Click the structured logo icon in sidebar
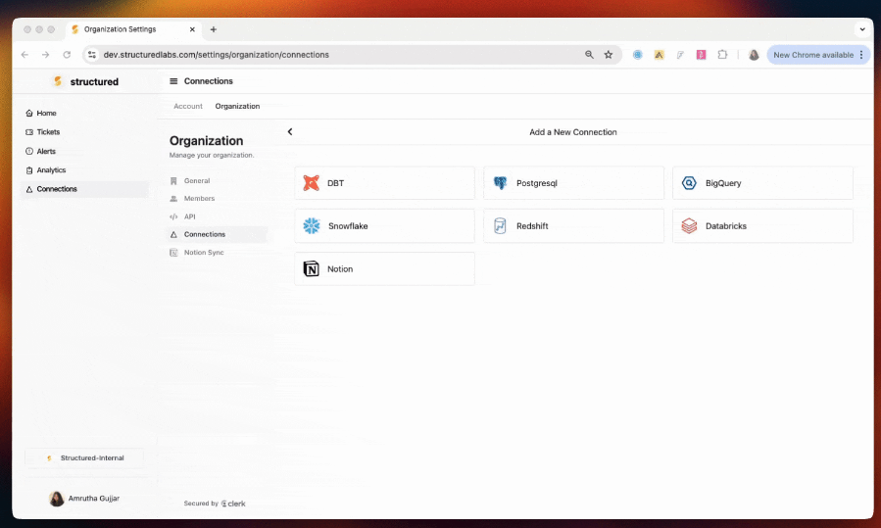This screenshot has height=528, width=881. 58,81
